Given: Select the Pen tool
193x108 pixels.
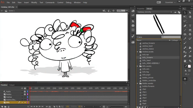Looking at the screenshot, I should coord(185,26).
